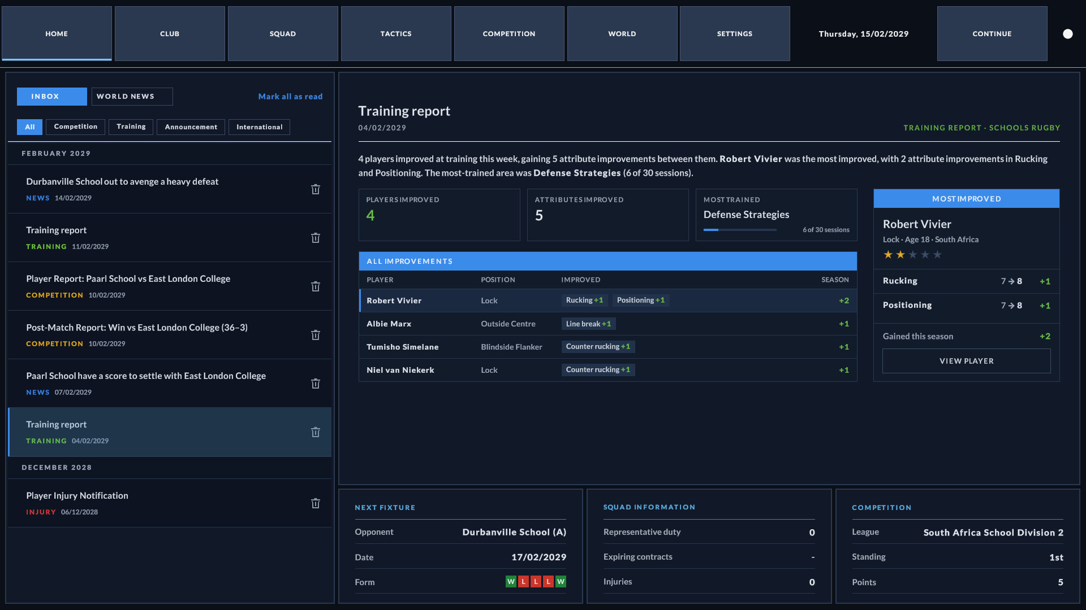Open the Club menu
This screenshot has height=610, width=1086.
coord(170,33)
